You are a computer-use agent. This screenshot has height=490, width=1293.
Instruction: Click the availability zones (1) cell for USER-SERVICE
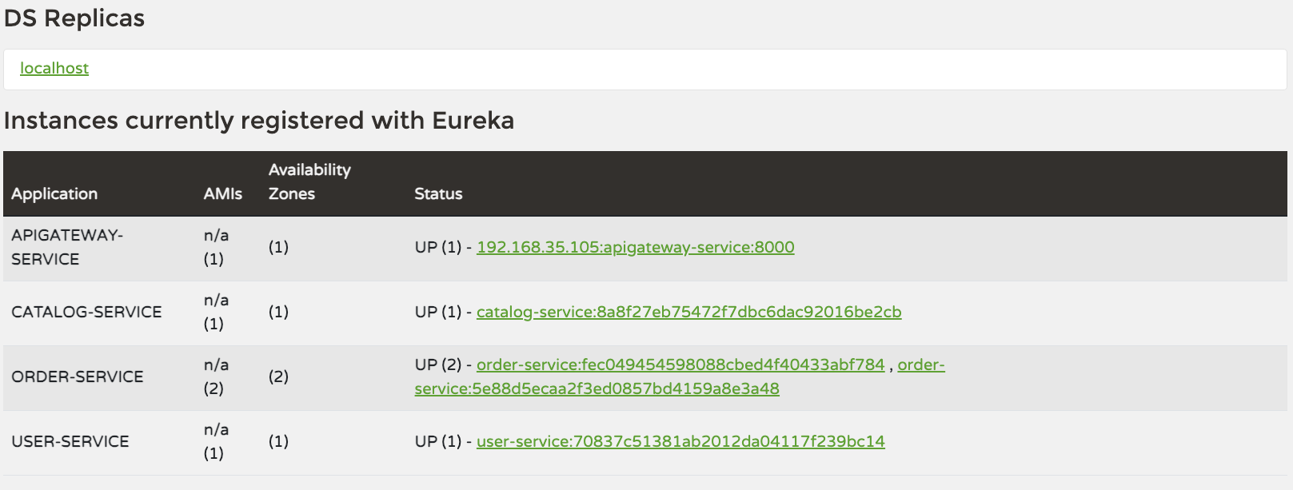(278, 441)
